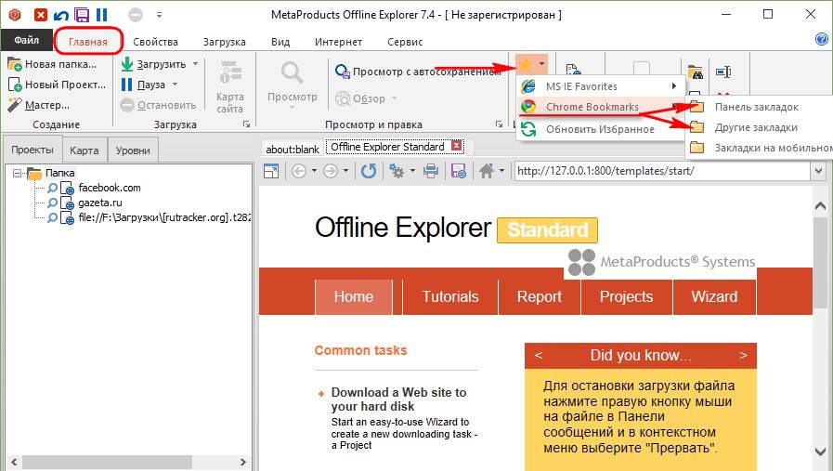
Task: Open Панель закладок folder
Action: click(760, 107)
